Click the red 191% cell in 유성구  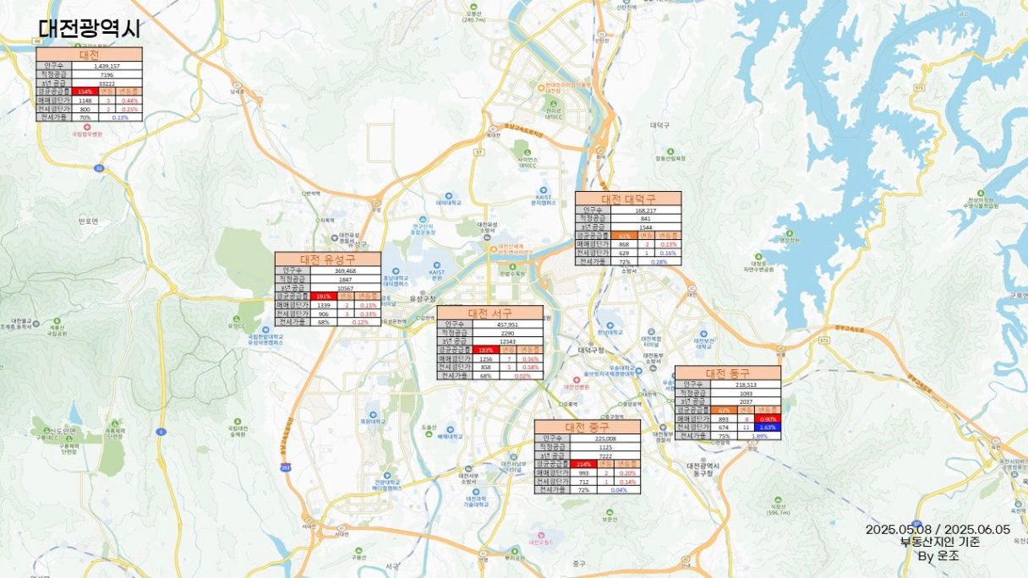pos(323,296)
